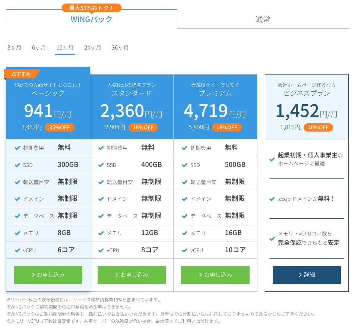Screen dimensions: 355x329
Task: Apply for the ベーシック plan
Action: pyautogui.click(x=48, y=275)
